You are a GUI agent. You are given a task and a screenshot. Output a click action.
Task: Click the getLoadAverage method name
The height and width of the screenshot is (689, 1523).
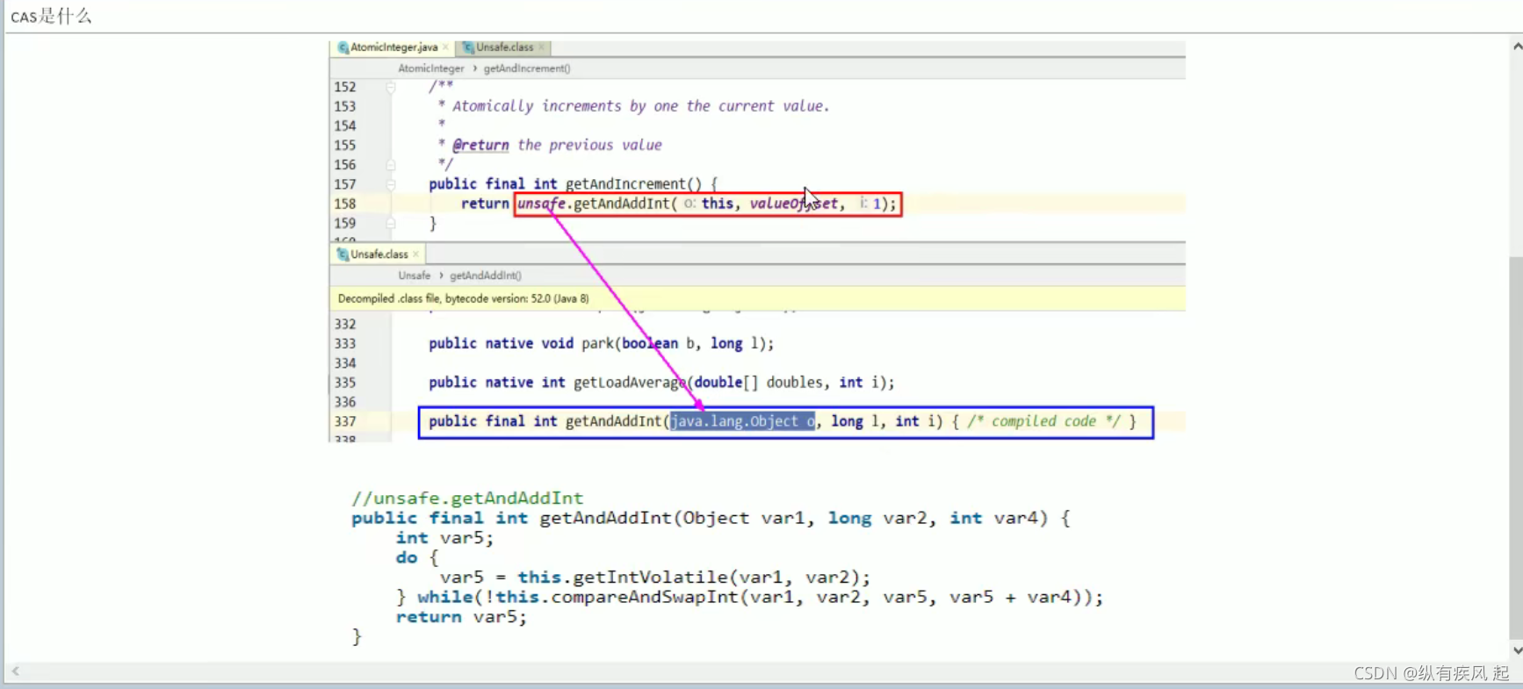pos(630,383)
